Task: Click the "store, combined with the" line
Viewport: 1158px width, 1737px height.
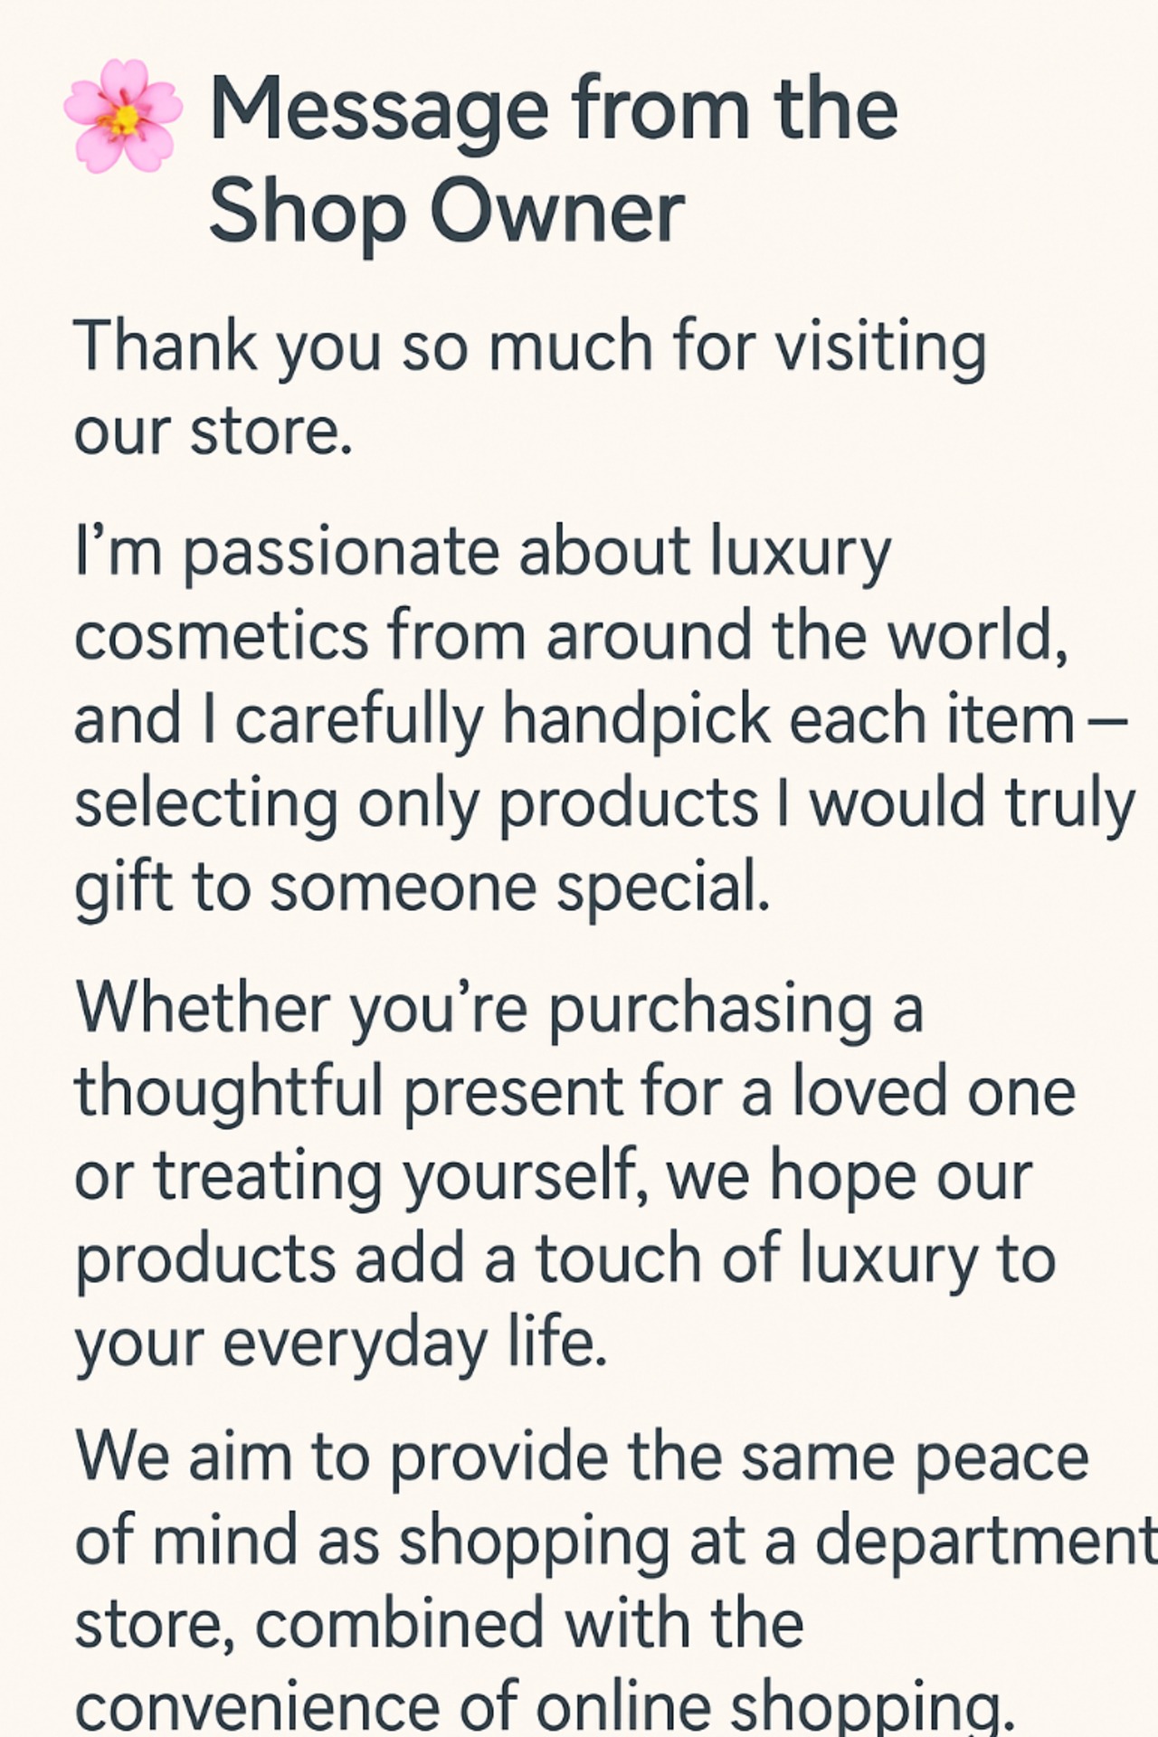Action: coord(439,1624)
